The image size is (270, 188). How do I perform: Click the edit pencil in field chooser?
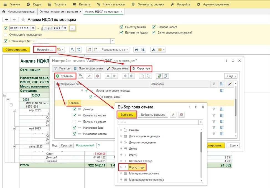[173, 115]
